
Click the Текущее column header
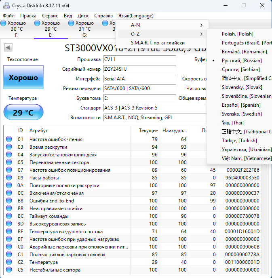coord(145,131)
